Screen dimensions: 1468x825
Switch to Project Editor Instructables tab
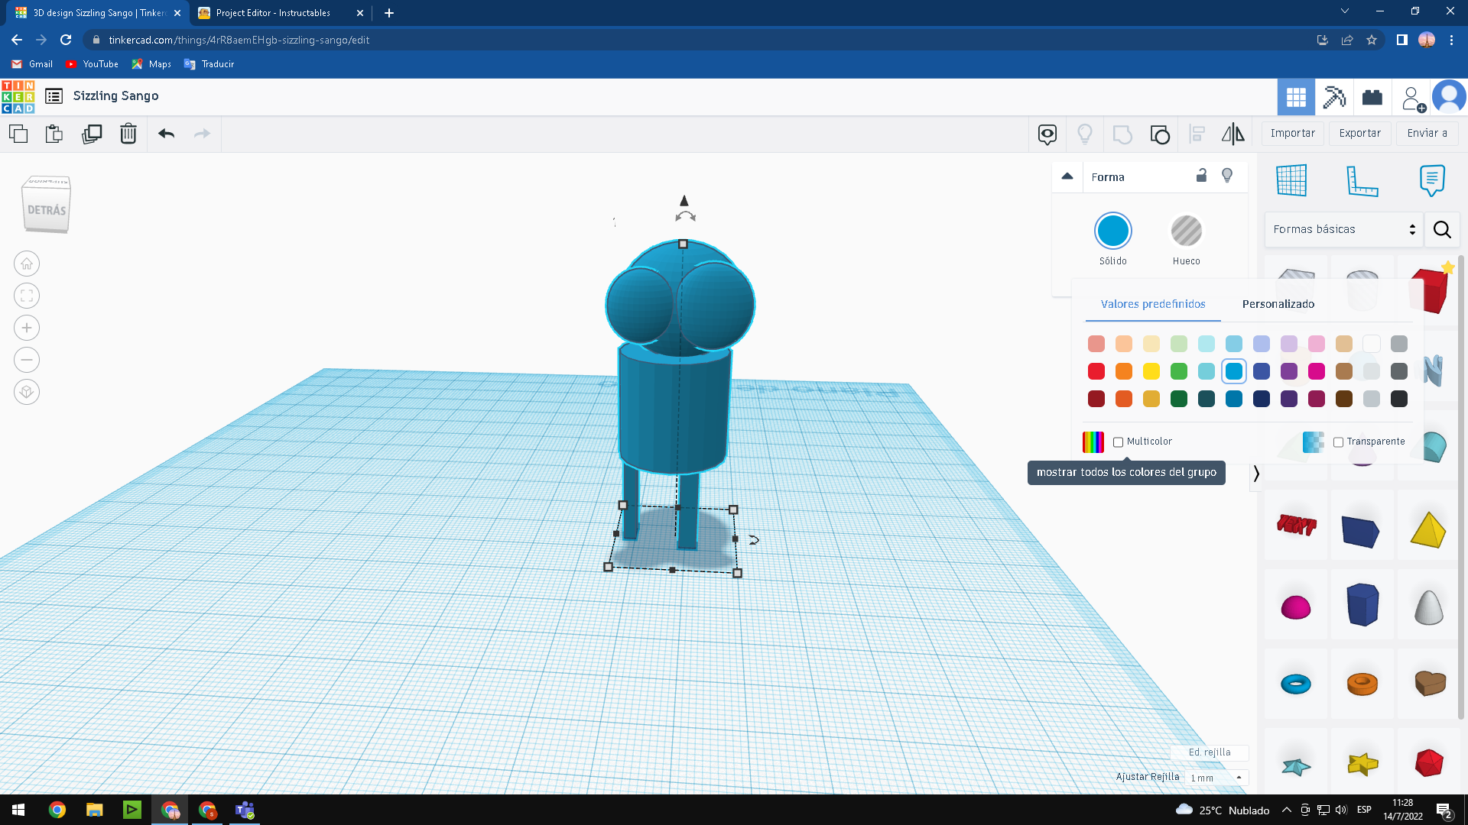point(282,13)
